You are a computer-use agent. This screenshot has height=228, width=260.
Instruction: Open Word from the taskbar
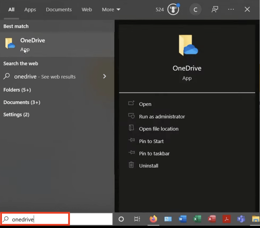(182, 219)
